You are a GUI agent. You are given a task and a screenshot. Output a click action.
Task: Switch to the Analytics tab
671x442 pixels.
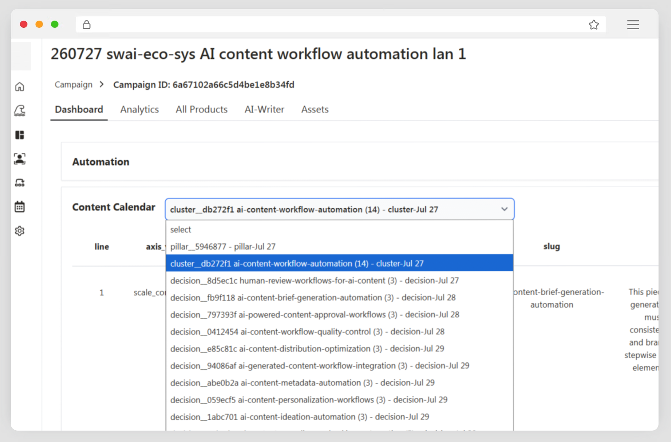tap(139, 109)
